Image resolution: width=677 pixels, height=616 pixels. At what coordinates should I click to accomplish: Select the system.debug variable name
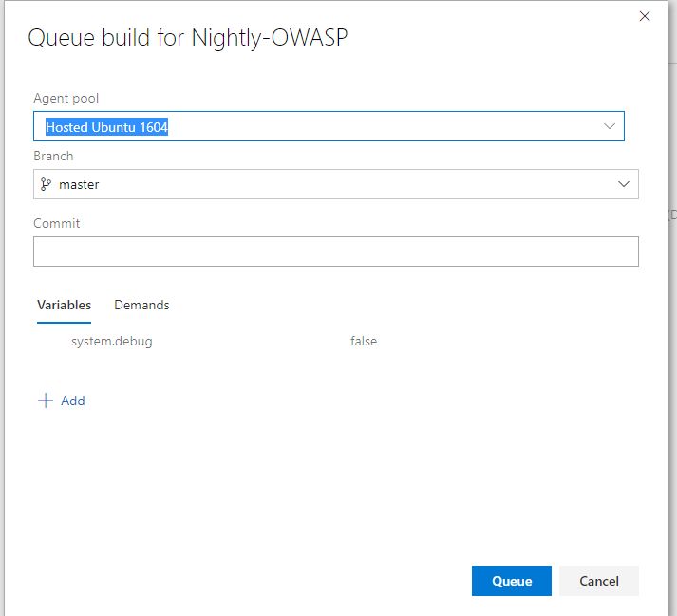pos(112,342)
